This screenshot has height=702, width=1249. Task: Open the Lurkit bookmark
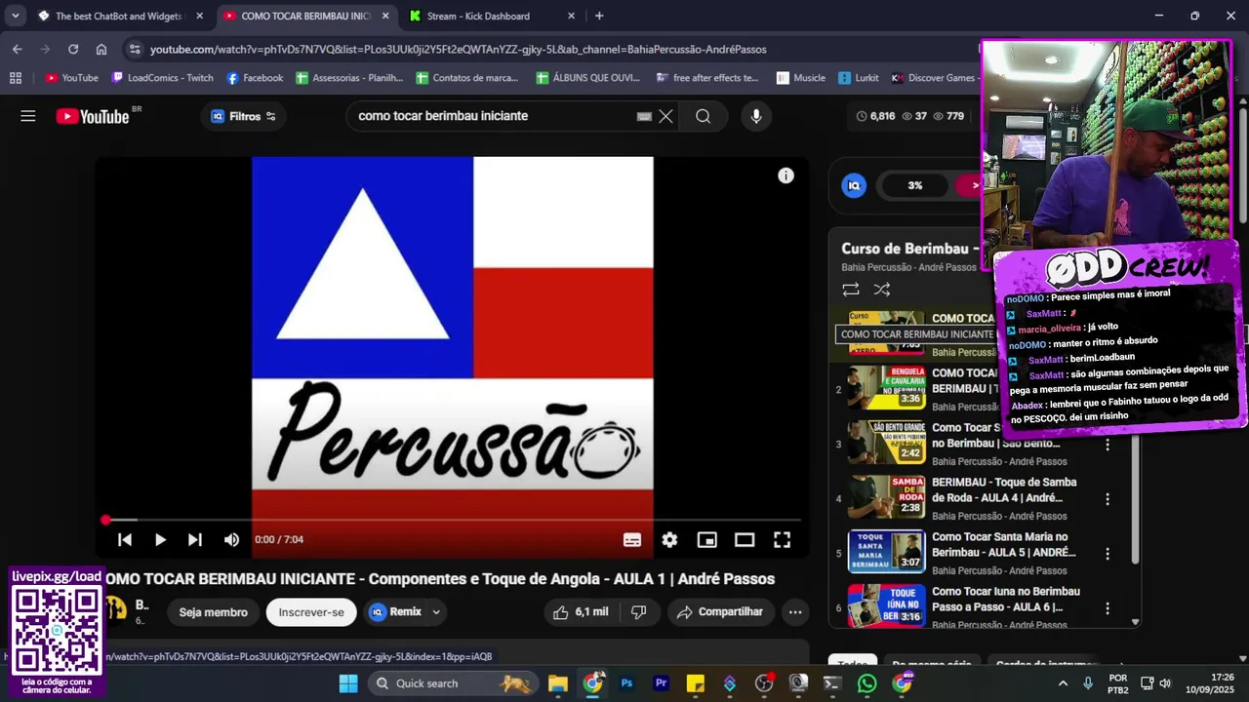coord(858,78)
